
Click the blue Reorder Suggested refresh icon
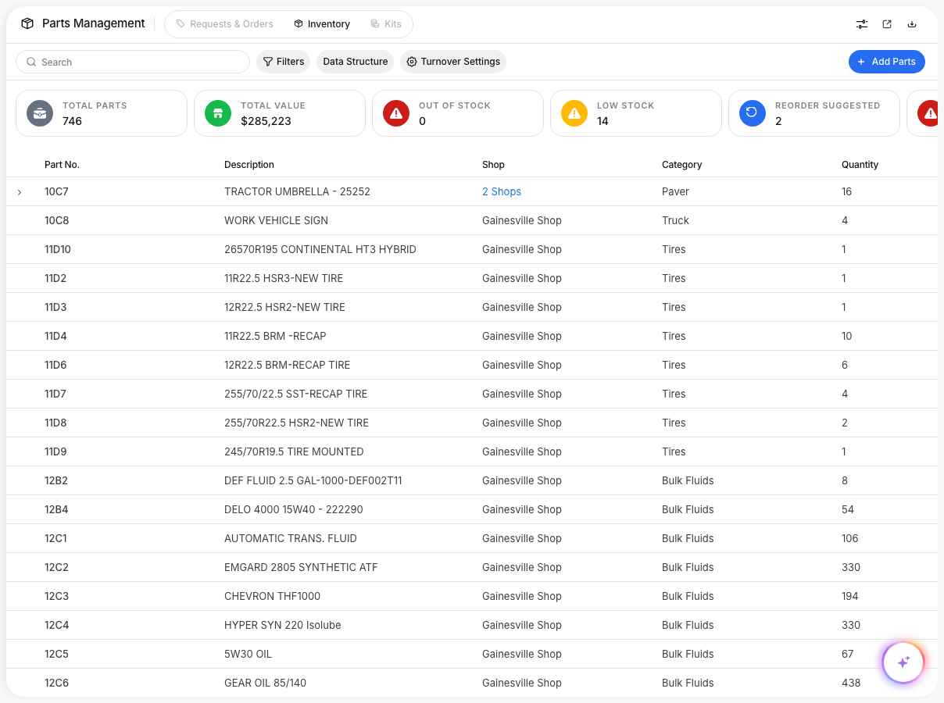[x=753, y=113]
